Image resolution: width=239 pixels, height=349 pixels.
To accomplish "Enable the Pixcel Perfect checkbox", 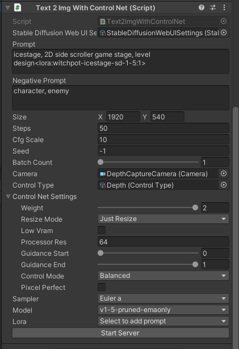I will [x=102, y=287].
